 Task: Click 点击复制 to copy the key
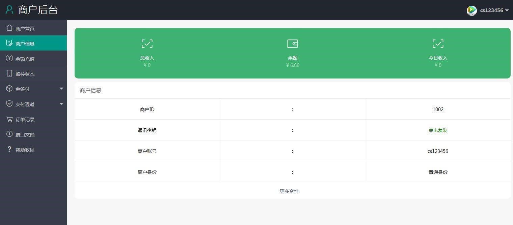coord(438,130)
